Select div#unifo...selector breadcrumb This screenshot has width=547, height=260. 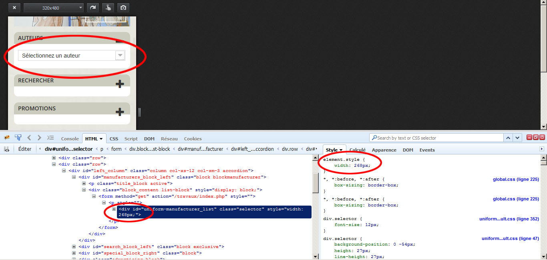coord(68,149)
